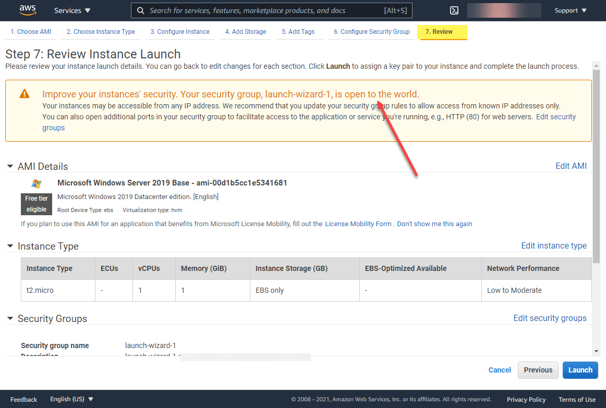This screenshot has height=408, width=606.
Task: Click the AWS logo
Action: point(28,10)
